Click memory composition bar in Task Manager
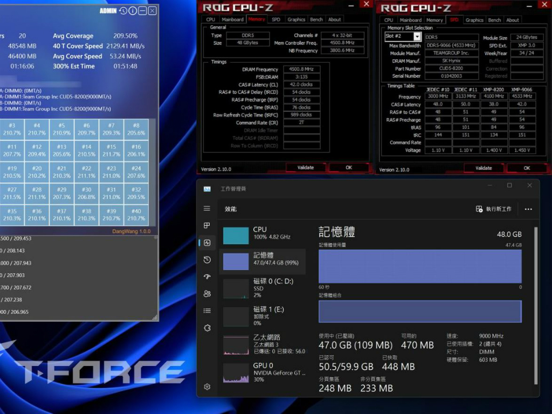Image resolution: width=552 pixels, height=414 pixels. tap(420, 311)
